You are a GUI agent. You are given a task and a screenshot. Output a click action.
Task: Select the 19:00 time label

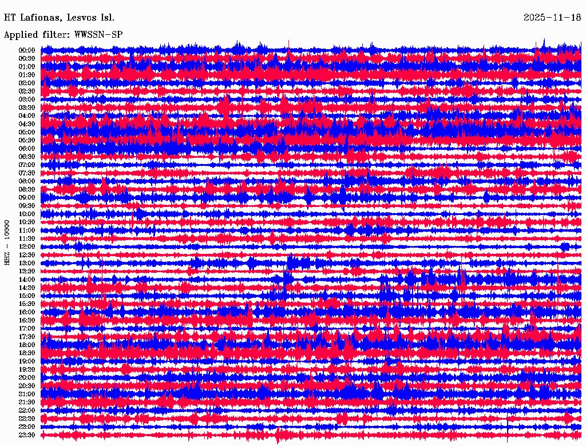coord(26,361)
